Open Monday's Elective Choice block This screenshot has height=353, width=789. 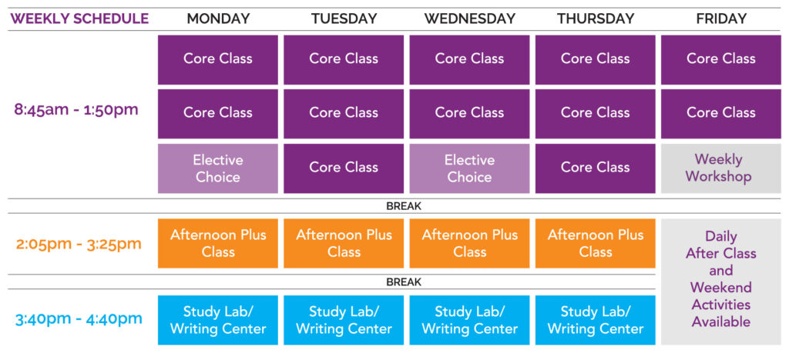tap(218, 168)
